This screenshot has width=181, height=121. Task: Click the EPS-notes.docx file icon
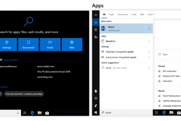pos(159,71)
